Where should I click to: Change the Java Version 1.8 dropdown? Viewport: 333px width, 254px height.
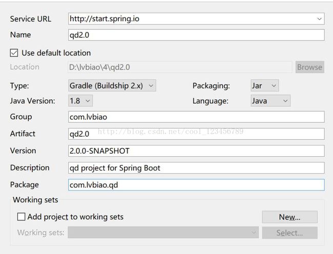[x=80, y=101]
